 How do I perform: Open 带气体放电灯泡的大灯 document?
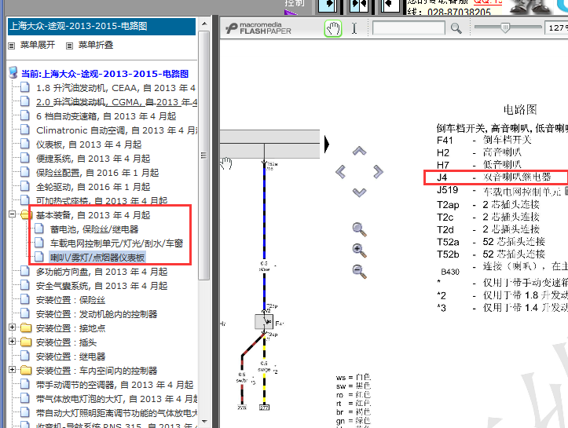(x=116, y=399)
